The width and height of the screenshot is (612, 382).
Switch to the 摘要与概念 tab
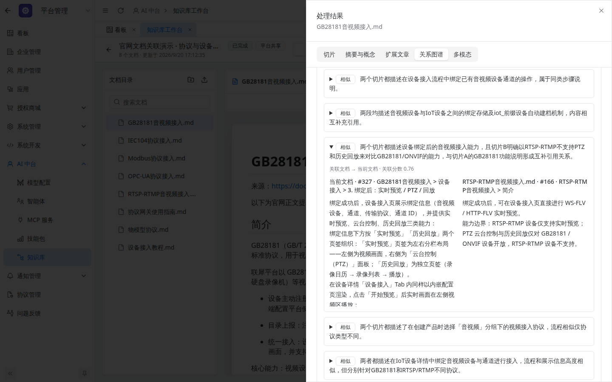[360, 54]
